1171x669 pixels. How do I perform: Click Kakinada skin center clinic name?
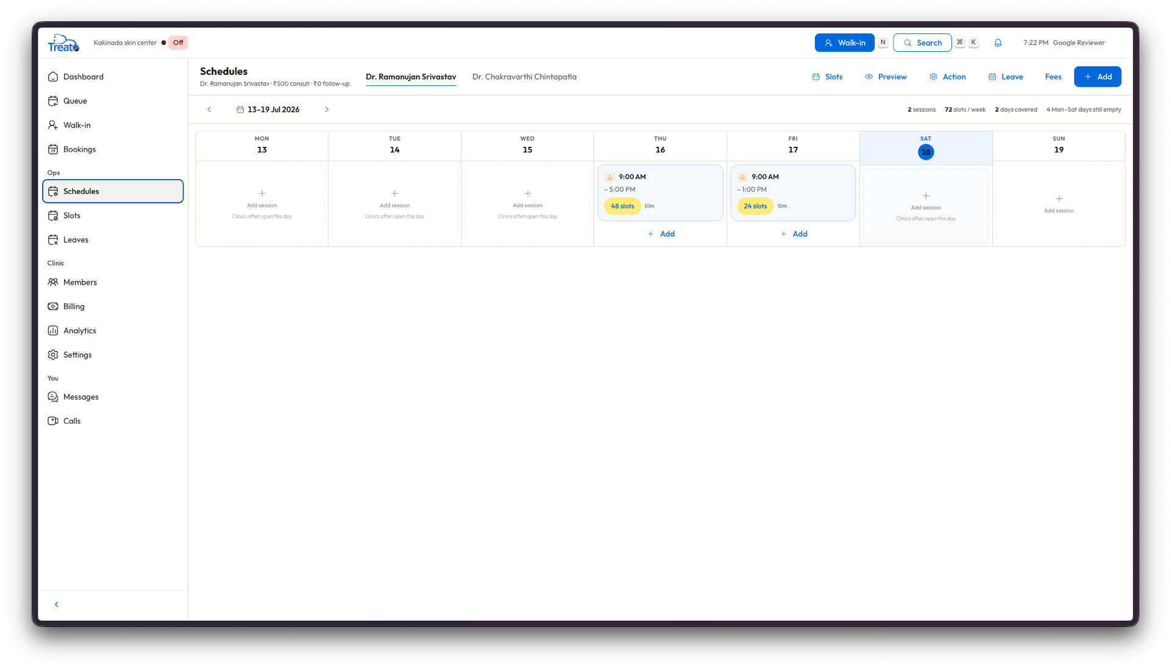(x=125, y=43)
